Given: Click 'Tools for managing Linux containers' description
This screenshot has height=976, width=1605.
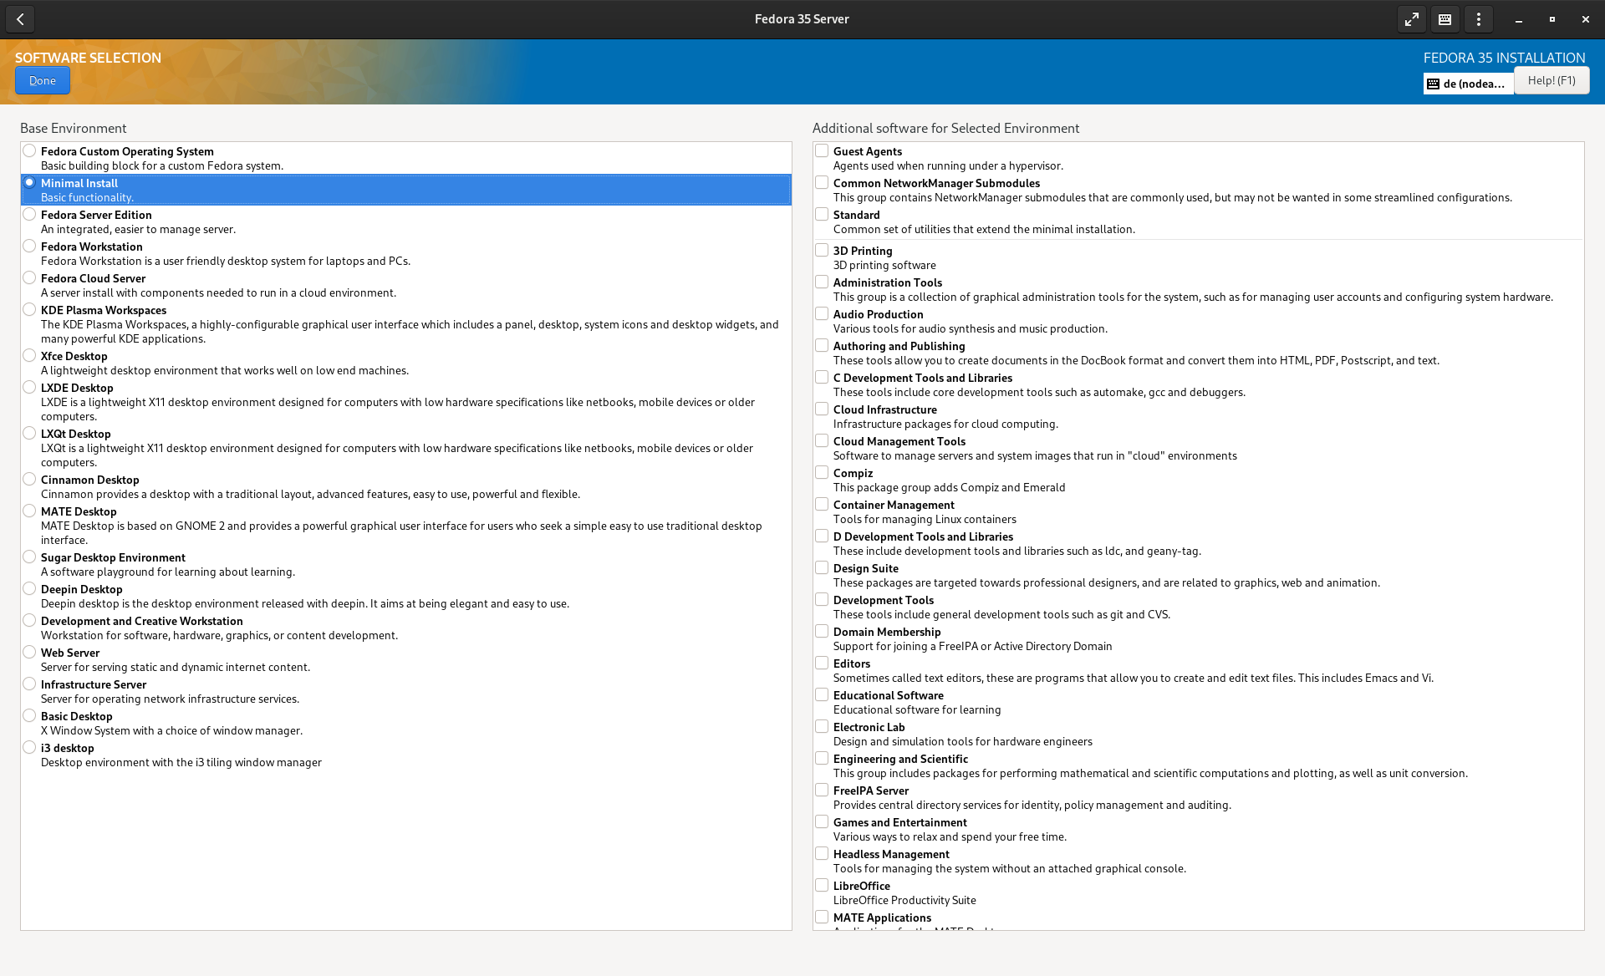Looking at the screenshot, I should pyautogui.click(x=925, y=520).
